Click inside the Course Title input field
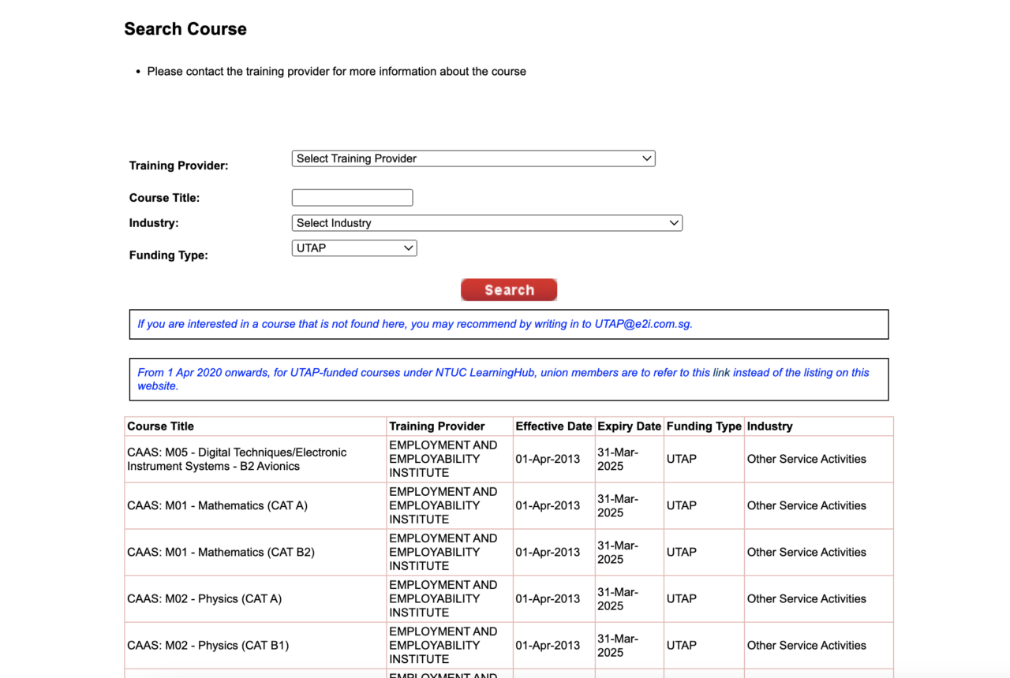This screenshot has height=678, width=1010. (352, 197)
